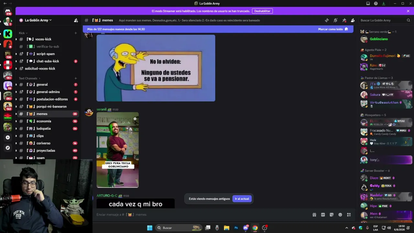Open the green Kick server icon
Image resolution: width=414 pixels, height=233 pixels.
point(8,34)
